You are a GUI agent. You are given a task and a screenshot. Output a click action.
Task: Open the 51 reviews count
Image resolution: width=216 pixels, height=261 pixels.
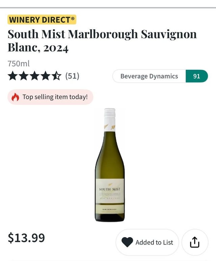click(72, 76)
